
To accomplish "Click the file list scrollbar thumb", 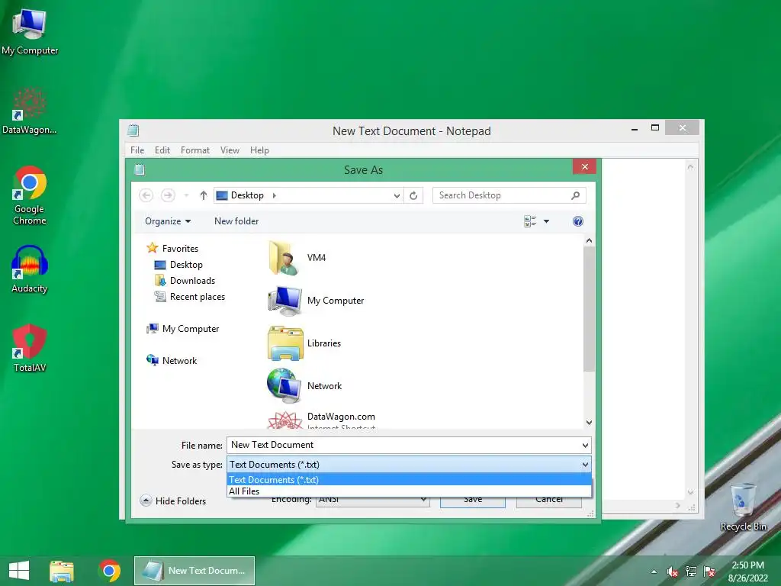I will [589, 309].
